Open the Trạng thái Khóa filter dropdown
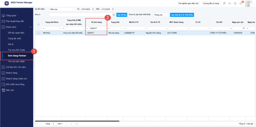This screenshot has width=256, height=127. pyautogui.click(x=60, y=28)
